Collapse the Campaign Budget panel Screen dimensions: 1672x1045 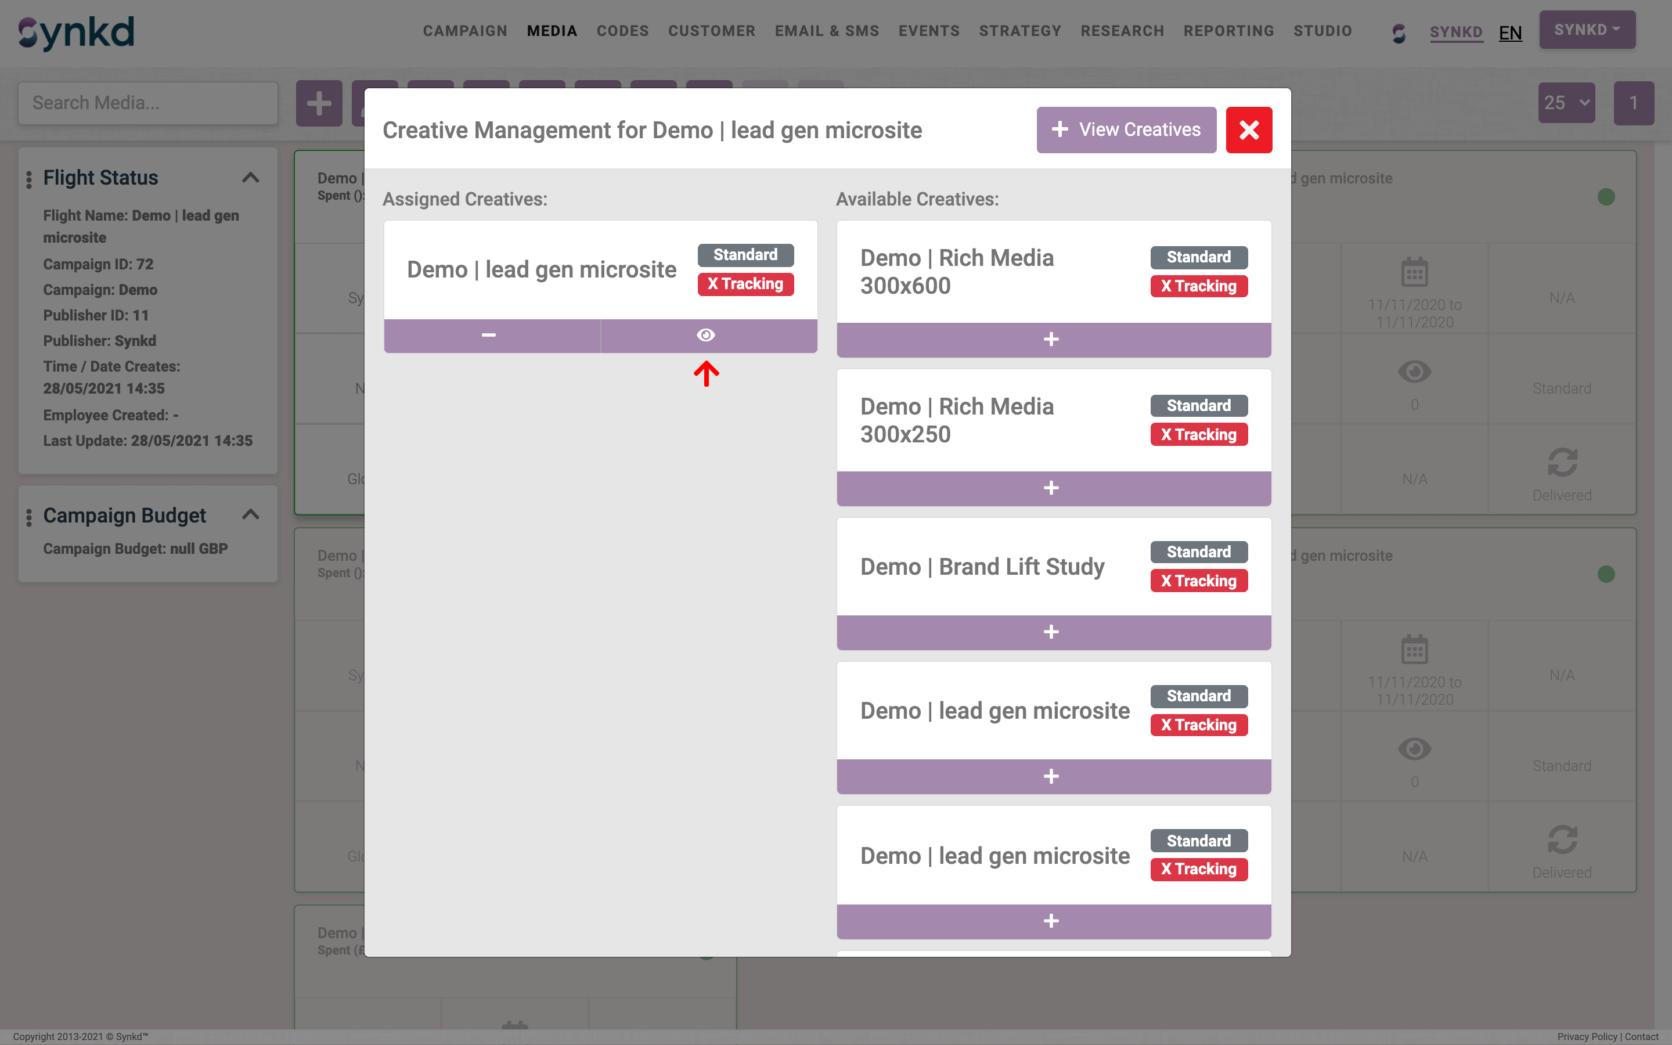tap(251, 515)
